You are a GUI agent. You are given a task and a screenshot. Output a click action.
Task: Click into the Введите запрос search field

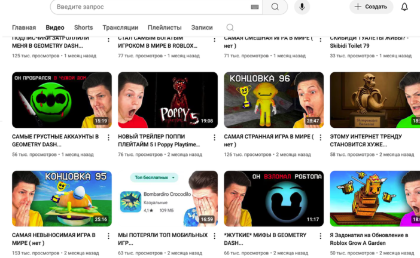150,7
